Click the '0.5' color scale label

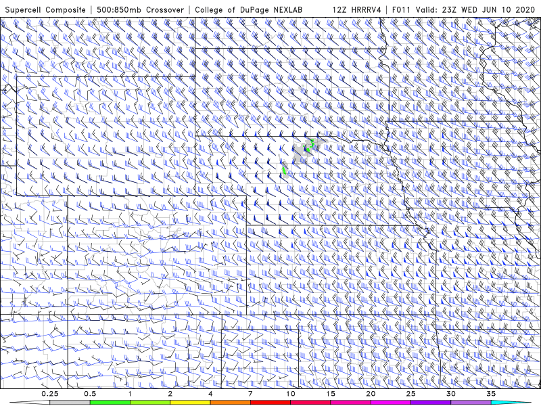[x=90, y=394]
